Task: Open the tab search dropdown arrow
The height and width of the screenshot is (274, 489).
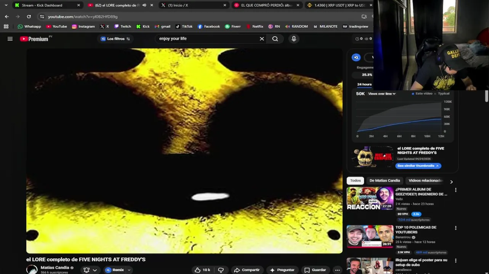Action: (x=6, y=5)
